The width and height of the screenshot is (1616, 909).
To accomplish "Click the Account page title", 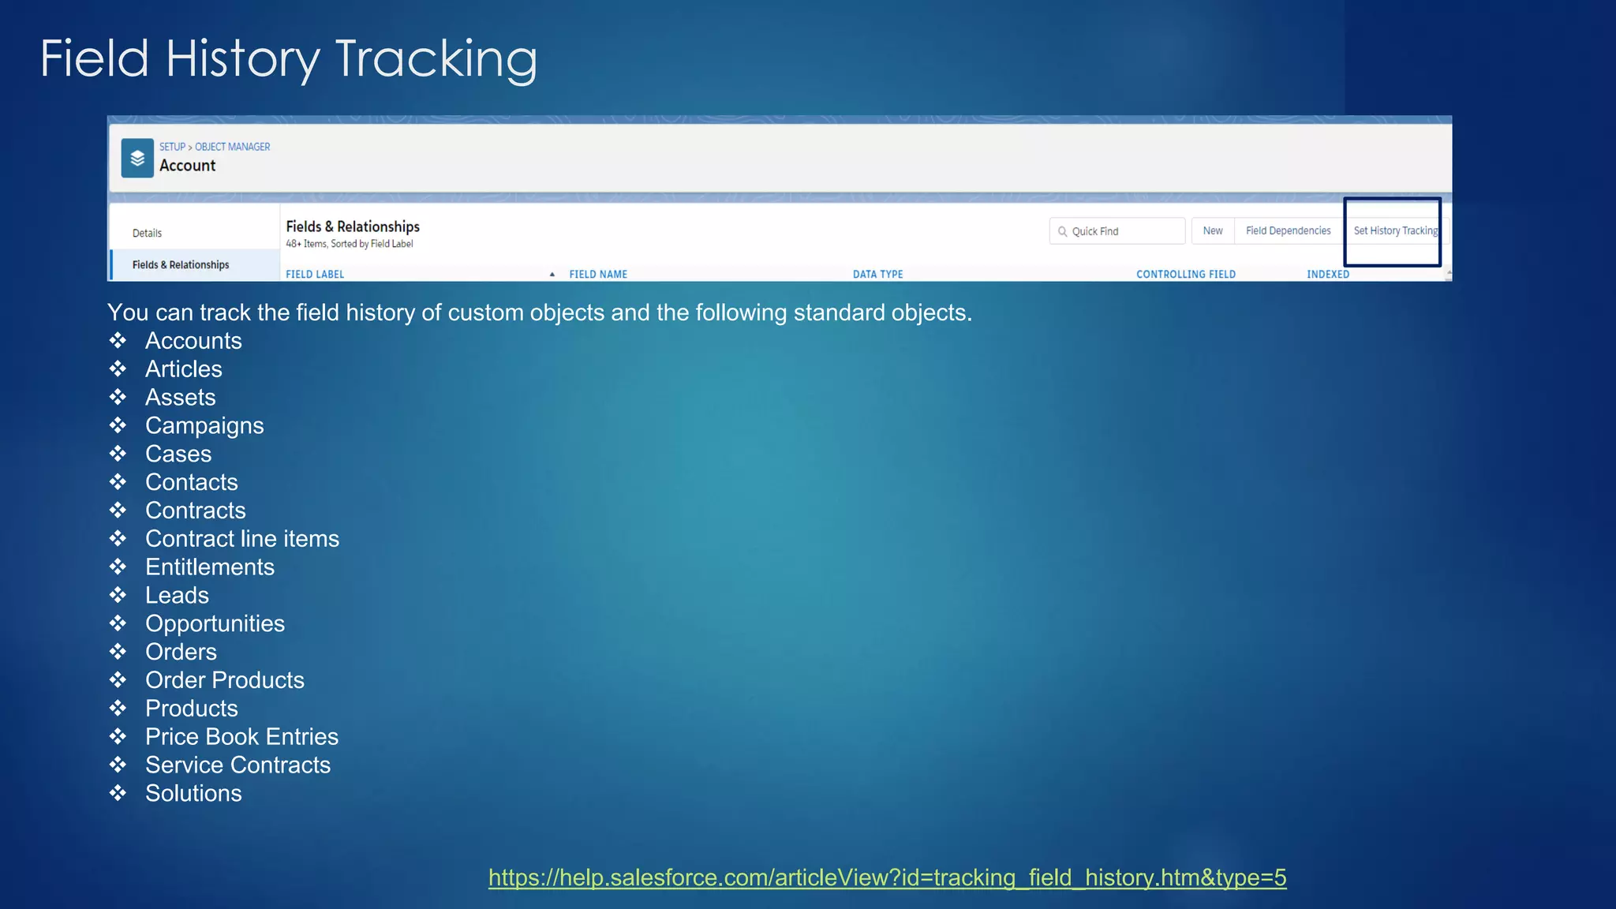I will click(x=187, y=166).
